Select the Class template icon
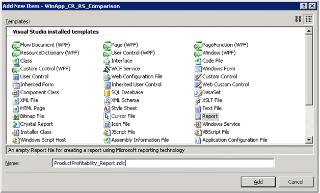The image size is (320, 193). (x=16, y=61)
